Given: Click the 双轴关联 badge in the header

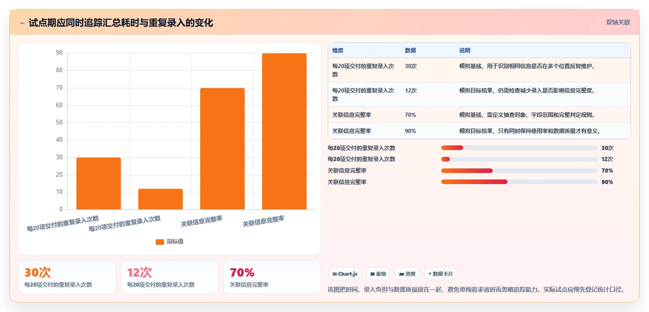Looking at the screenshot, I should pos(618,22).
